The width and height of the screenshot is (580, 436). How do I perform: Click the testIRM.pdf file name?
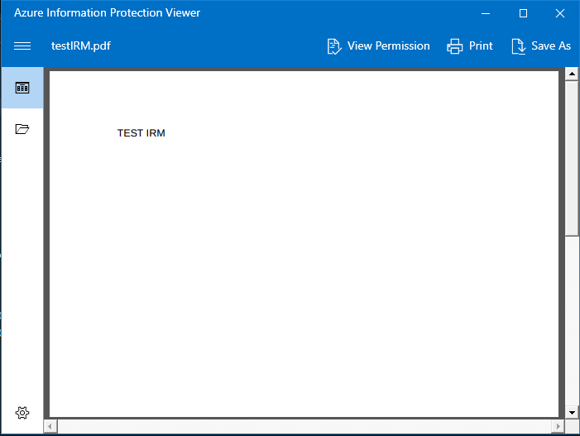point(80,46)
